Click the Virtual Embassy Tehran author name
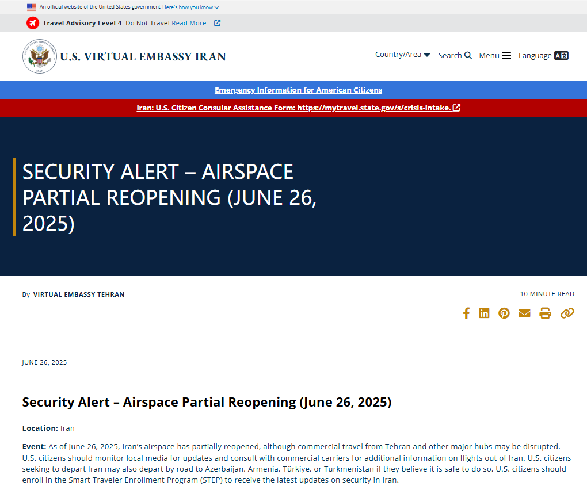 pyautogui.click(x=79, y=294)
